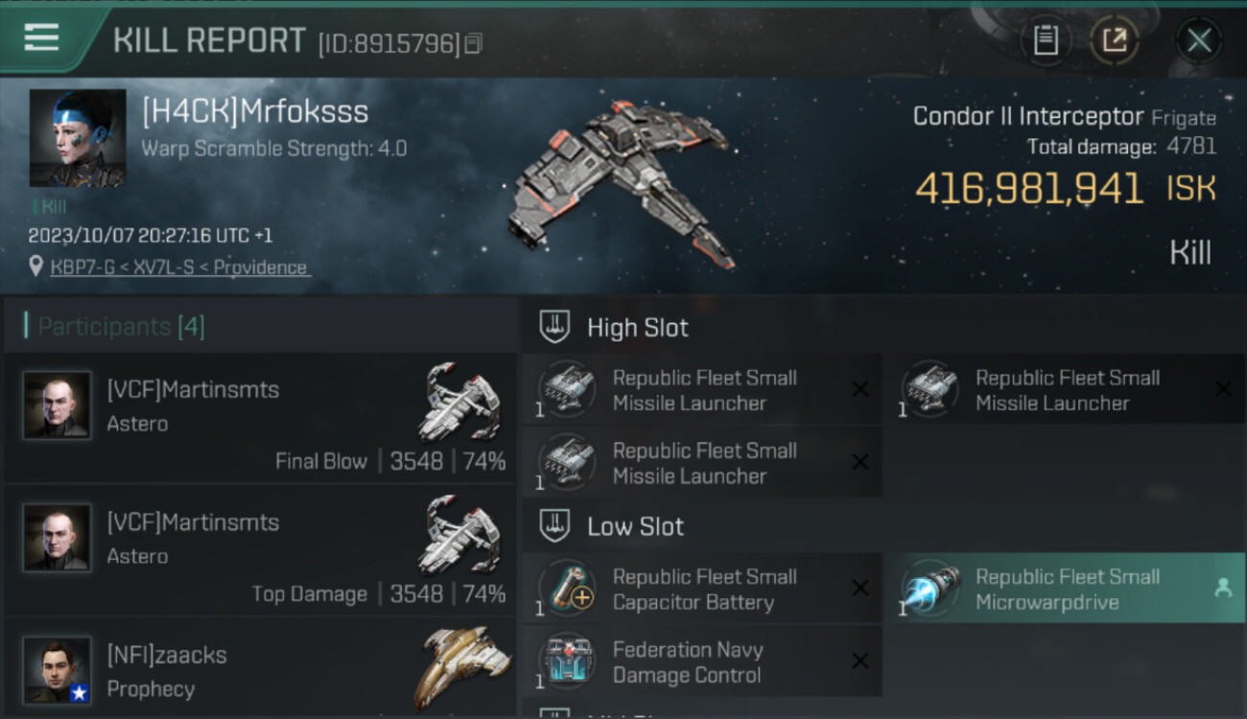This screenshot has height=719, width=1247.
Task: Click X beside Capacitor Battery item
Action: click(x=860, y=589)
